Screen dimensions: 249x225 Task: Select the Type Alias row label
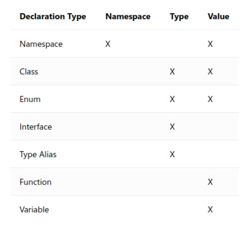pos(38,154)
